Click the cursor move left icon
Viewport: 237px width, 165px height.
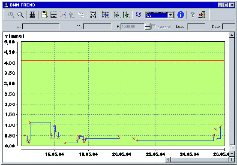(x=117, y=15)
